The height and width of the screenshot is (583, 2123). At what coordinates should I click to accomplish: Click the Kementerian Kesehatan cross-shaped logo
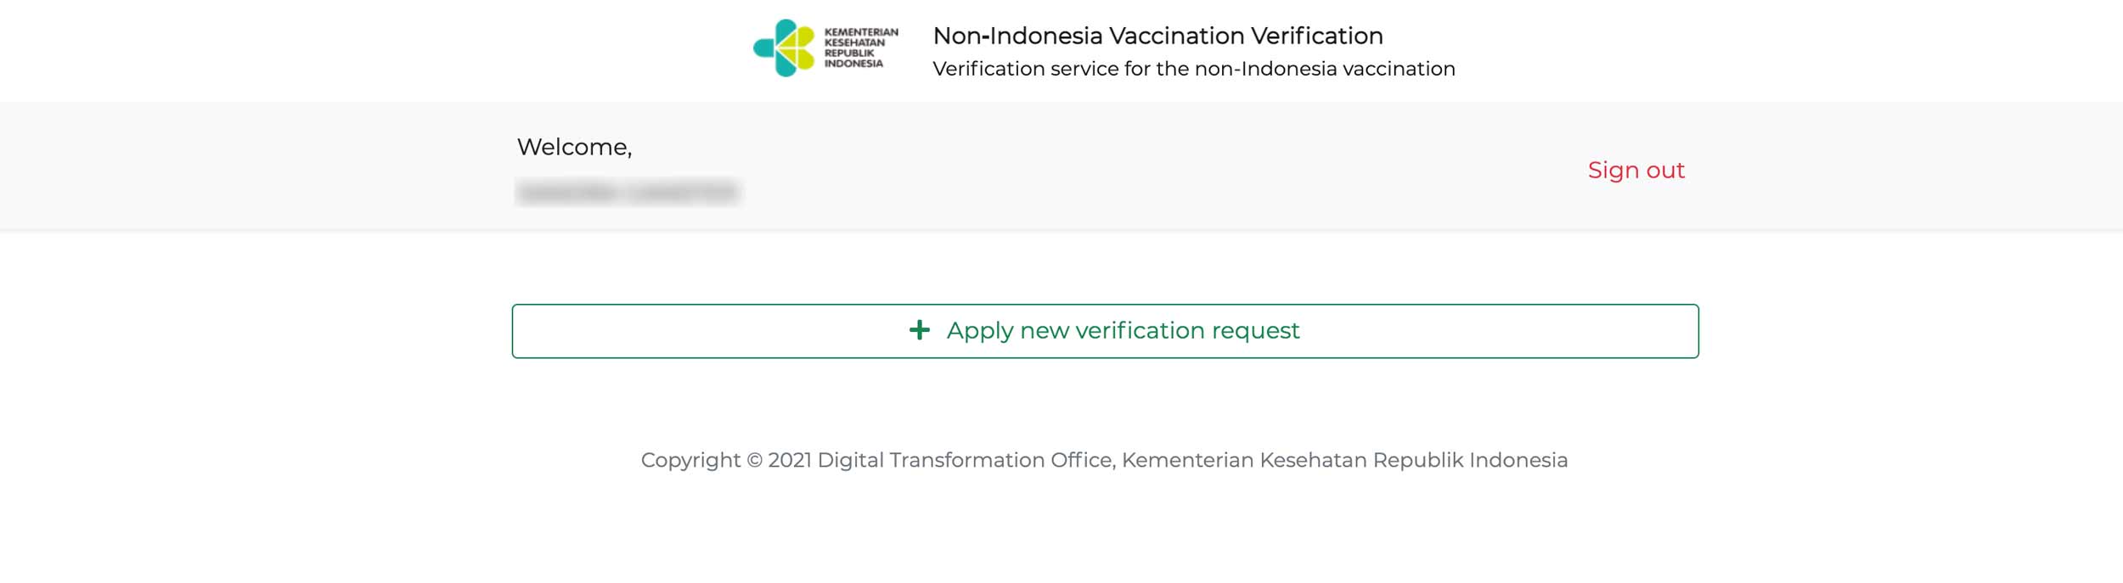[784, 48]
